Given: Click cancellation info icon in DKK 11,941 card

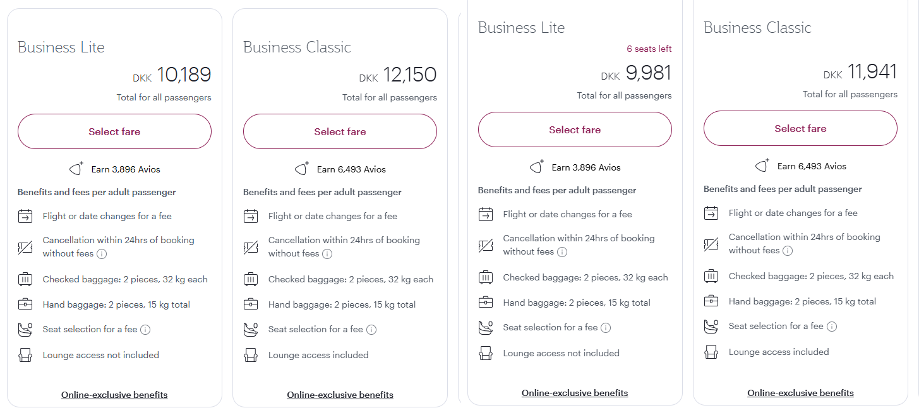Looking at the screenshot, I should tap(788, 251).
